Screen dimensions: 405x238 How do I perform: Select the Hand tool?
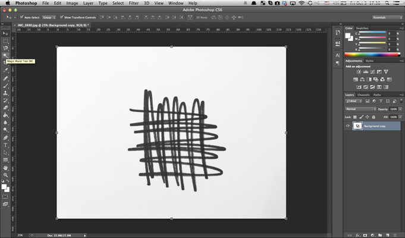pos(5,168)
